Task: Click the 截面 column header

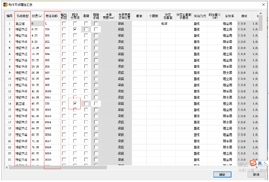Action: point(139,16)
